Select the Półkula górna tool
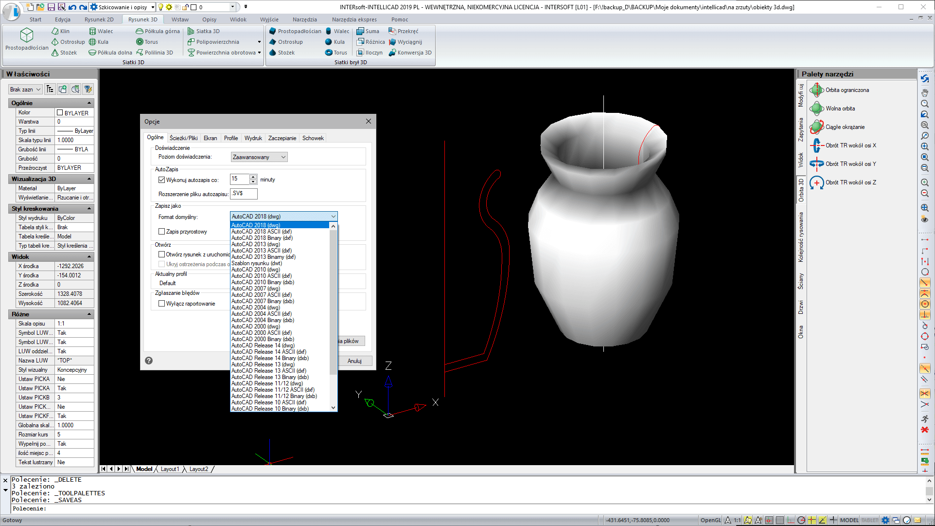Image resolution: width=935 pixels, height=526 pixels. point(158,31)
